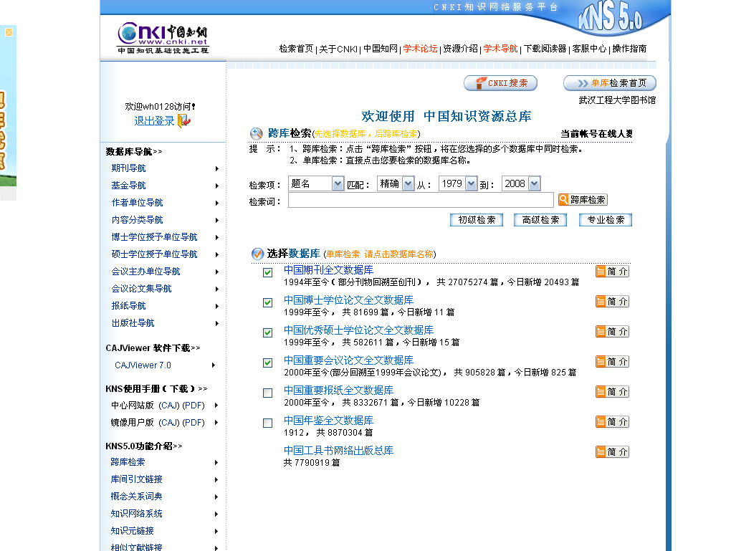Click the CNKI搜索 button icon
This screenshot has height=551, width=731.
(x=501, y=83)
